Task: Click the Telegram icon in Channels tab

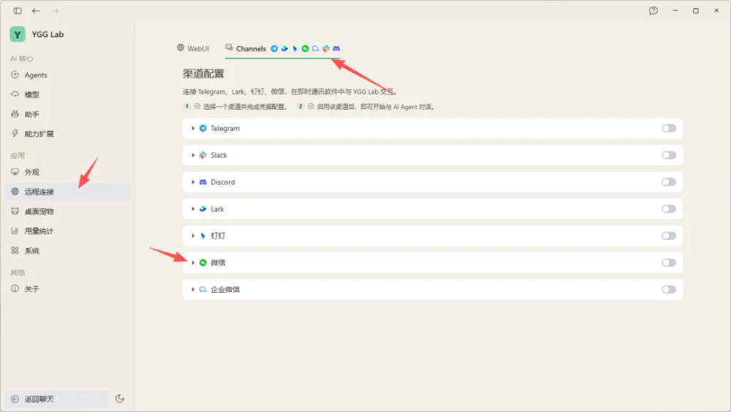Action: [x=274, y=48]
